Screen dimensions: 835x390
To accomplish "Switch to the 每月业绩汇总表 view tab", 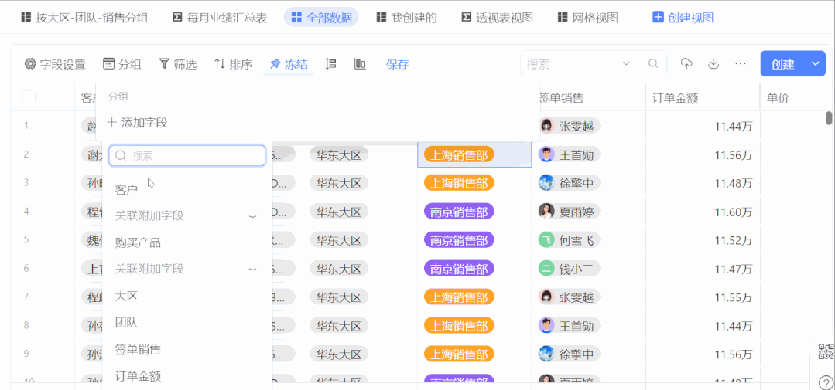I will 220,17.
